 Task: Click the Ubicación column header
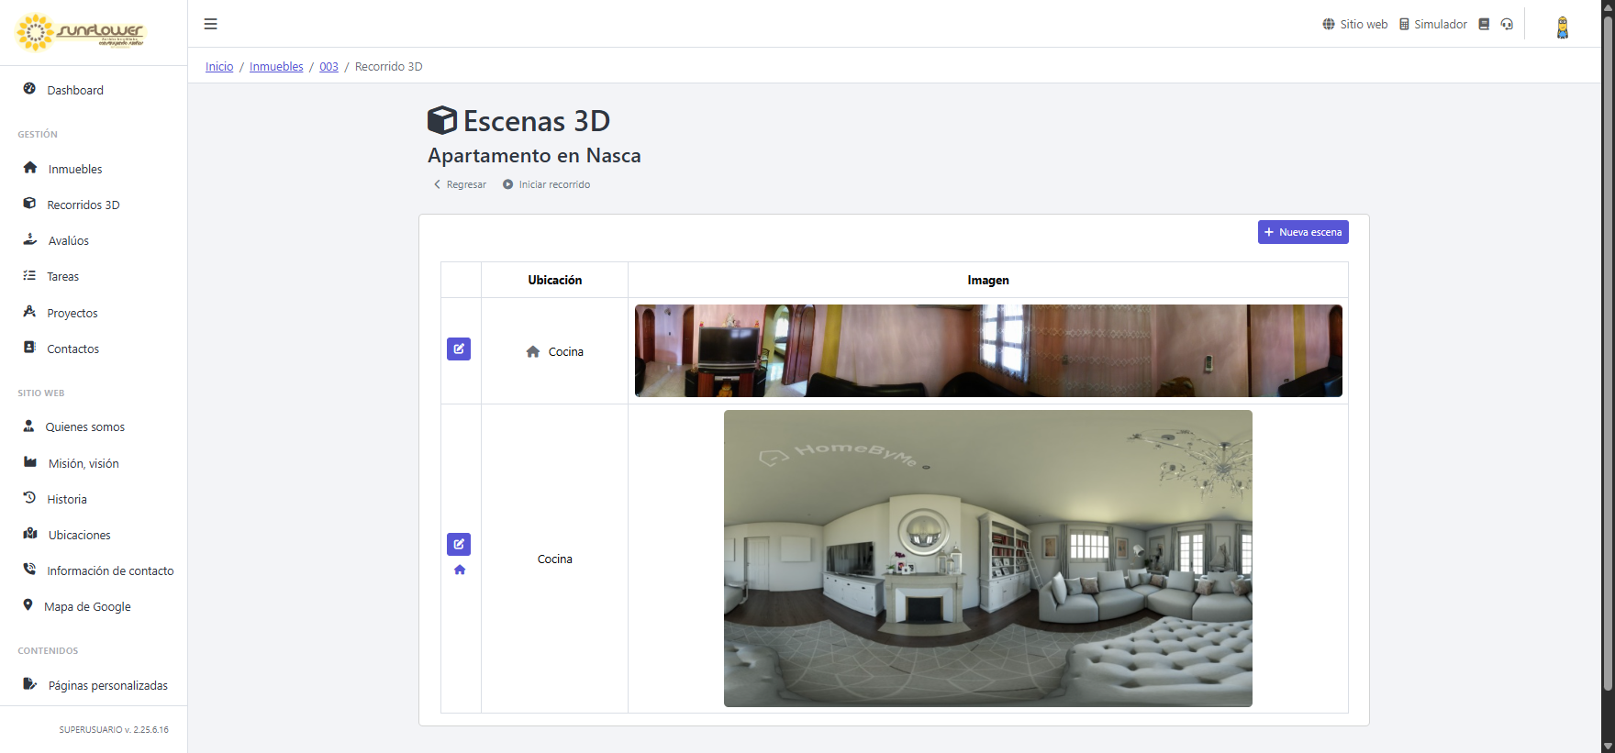[x=555, y=280]
